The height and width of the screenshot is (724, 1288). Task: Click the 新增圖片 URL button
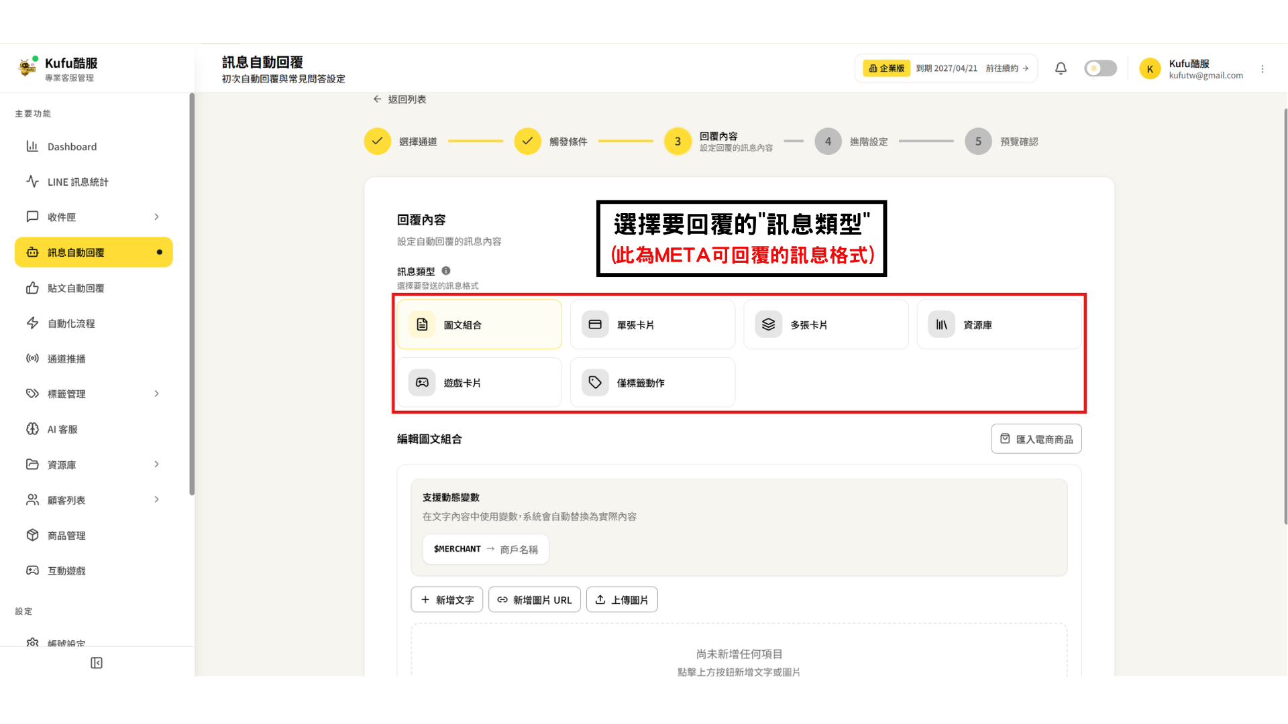coord(535,600)
